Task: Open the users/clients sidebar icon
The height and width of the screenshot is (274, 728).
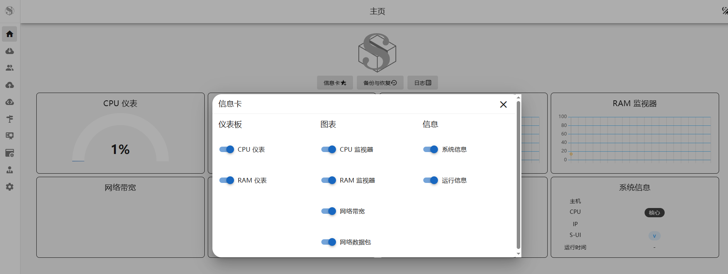Action: pyautogui.click(x=10, y=68)
